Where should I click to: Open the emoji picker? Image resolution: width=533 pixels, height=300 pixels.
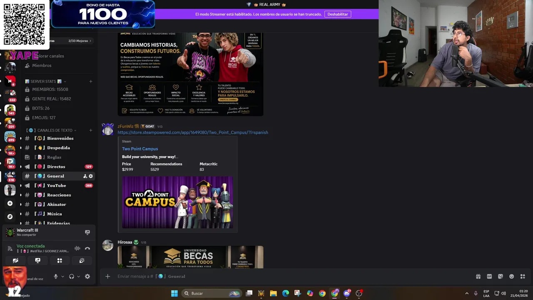(512, 276)
